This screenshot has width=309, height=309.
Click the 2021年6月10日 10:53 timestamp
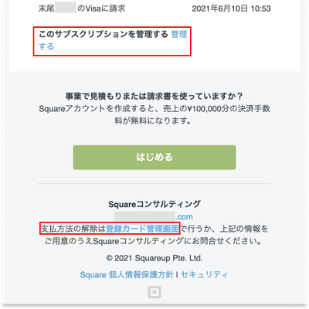232,8
